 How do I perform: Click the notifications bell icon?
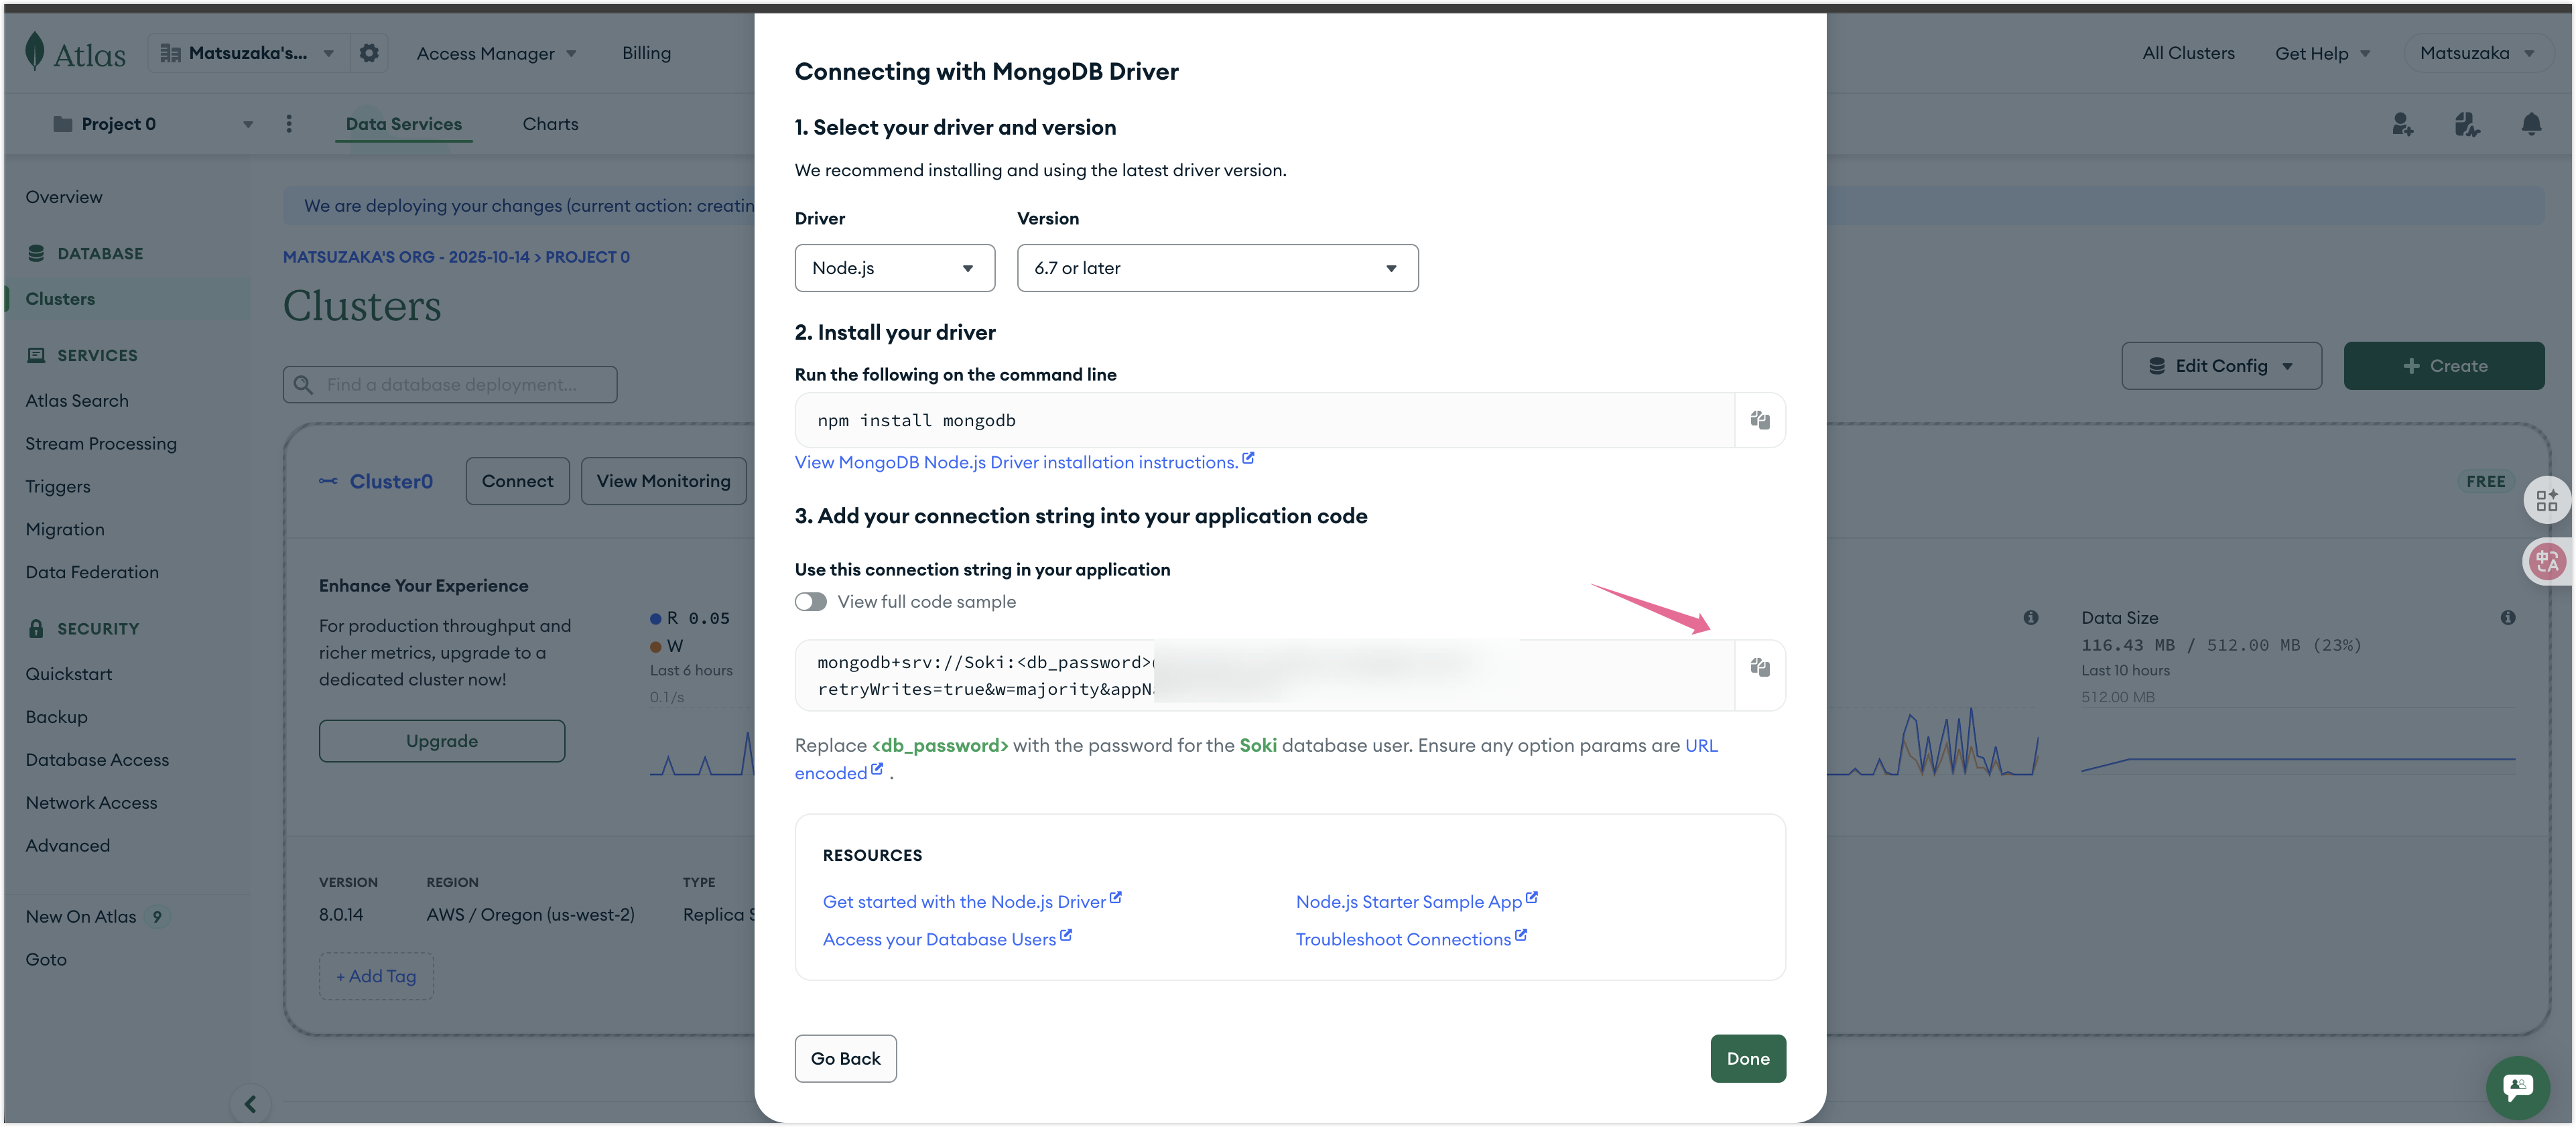coord(2531,124)
